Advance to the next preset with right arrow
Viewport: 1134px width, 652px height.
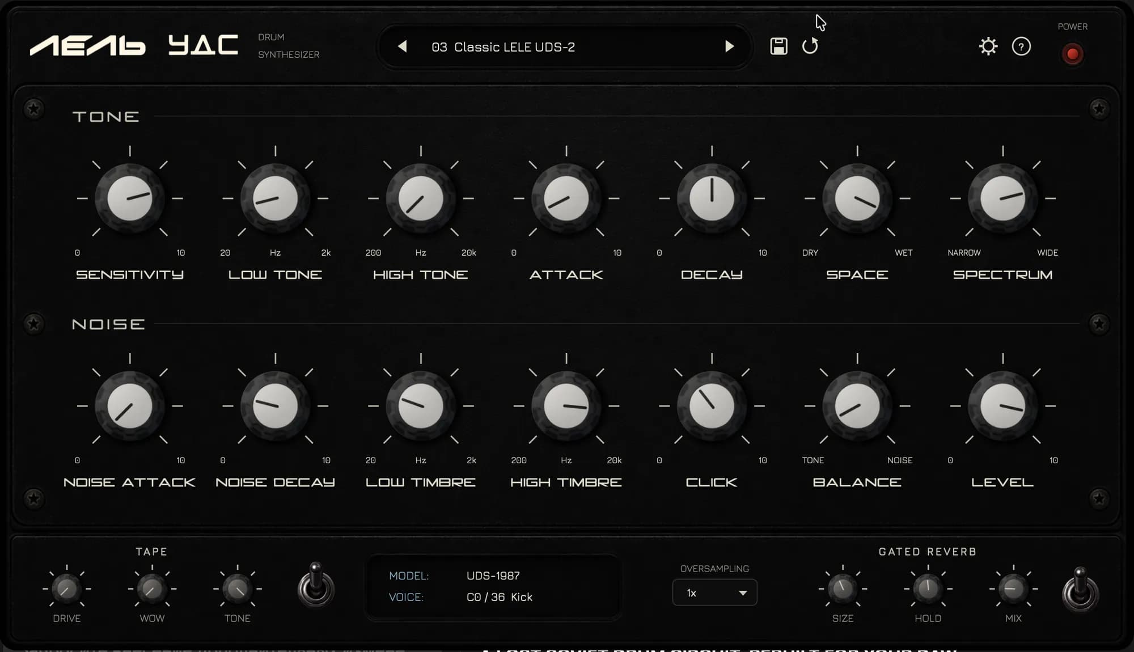(x=729, y=46)
